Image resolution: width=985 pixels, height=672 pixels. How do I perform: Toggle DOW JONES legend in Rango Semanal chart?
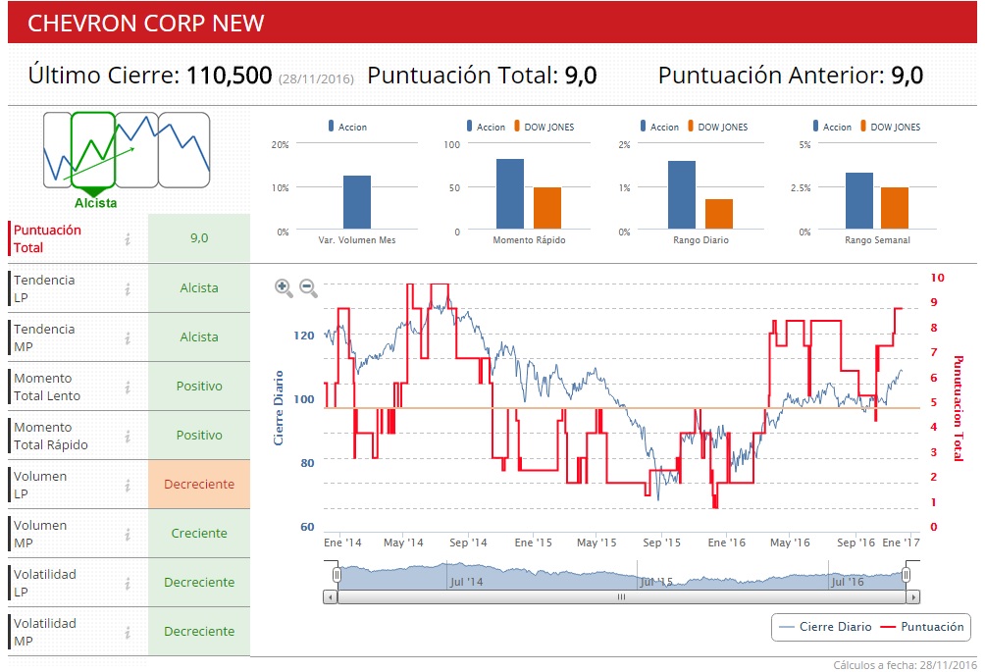pyautogui.click(x=890, y=127)
